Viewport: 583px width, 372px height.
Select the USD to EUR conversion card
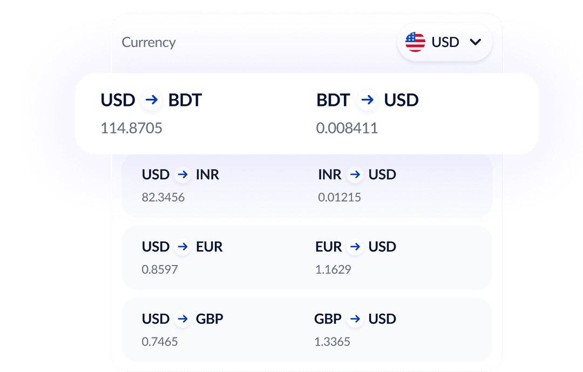pos(307,257)
